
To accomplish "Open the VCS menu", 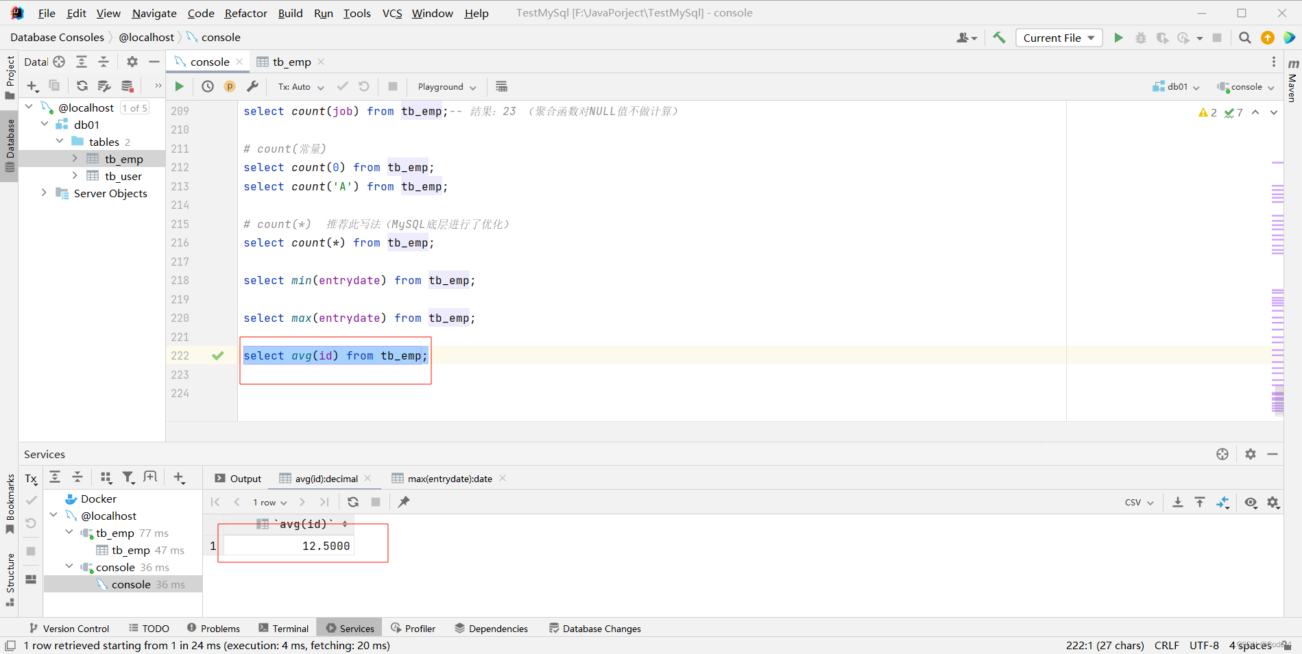I will [392, 13].
